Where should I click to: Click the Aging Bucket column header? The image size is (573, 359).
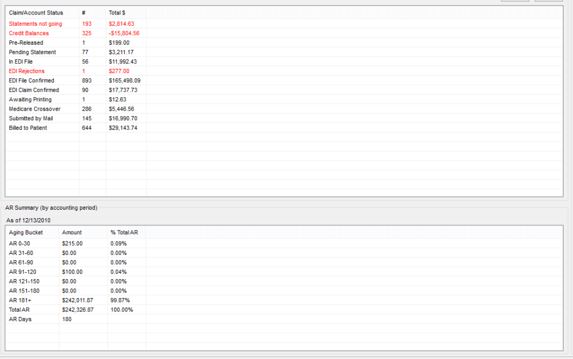pyautogui.click(x=26, y=232)
